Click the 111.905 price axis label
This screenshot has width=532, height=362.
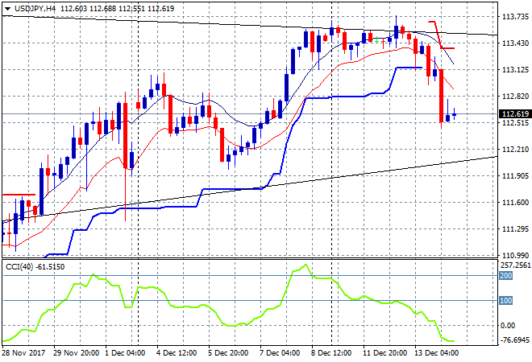click(x=515, y=175)
